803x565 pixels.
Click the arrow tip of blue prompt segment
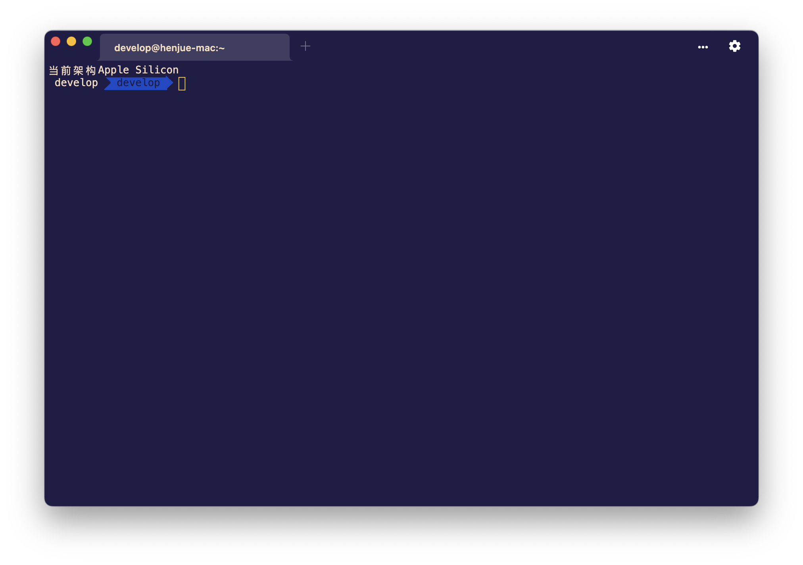(170, 83)
